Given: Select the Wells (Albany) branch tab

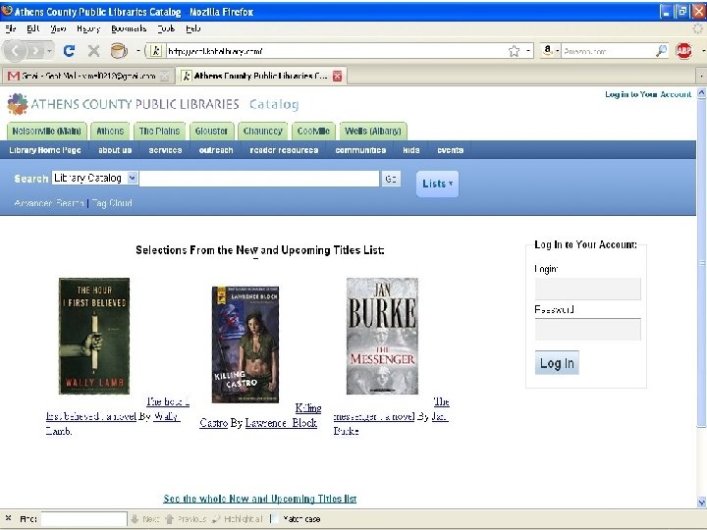Looking at the screenshot, I should tap(373, 132).
